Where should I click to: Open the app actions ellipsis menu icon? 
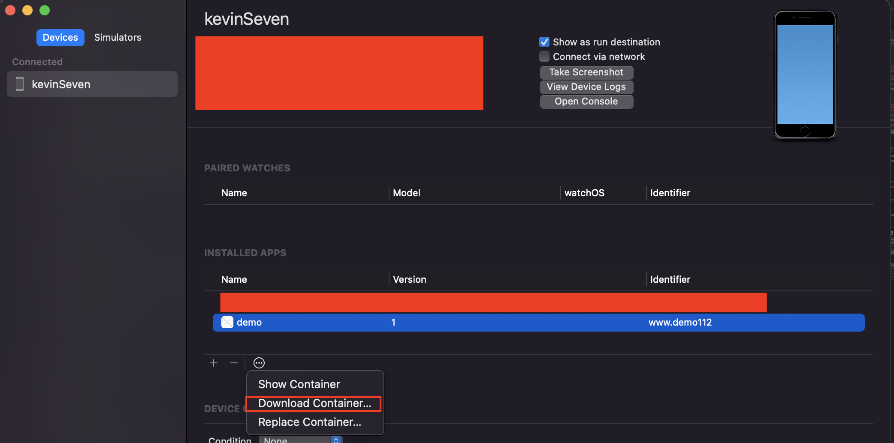[259, 363]
